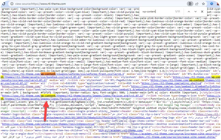The height and width of the screenshot is (140, 221).
Task: Open the oembed link ending with format=
Action: click(x=145, y=89)
